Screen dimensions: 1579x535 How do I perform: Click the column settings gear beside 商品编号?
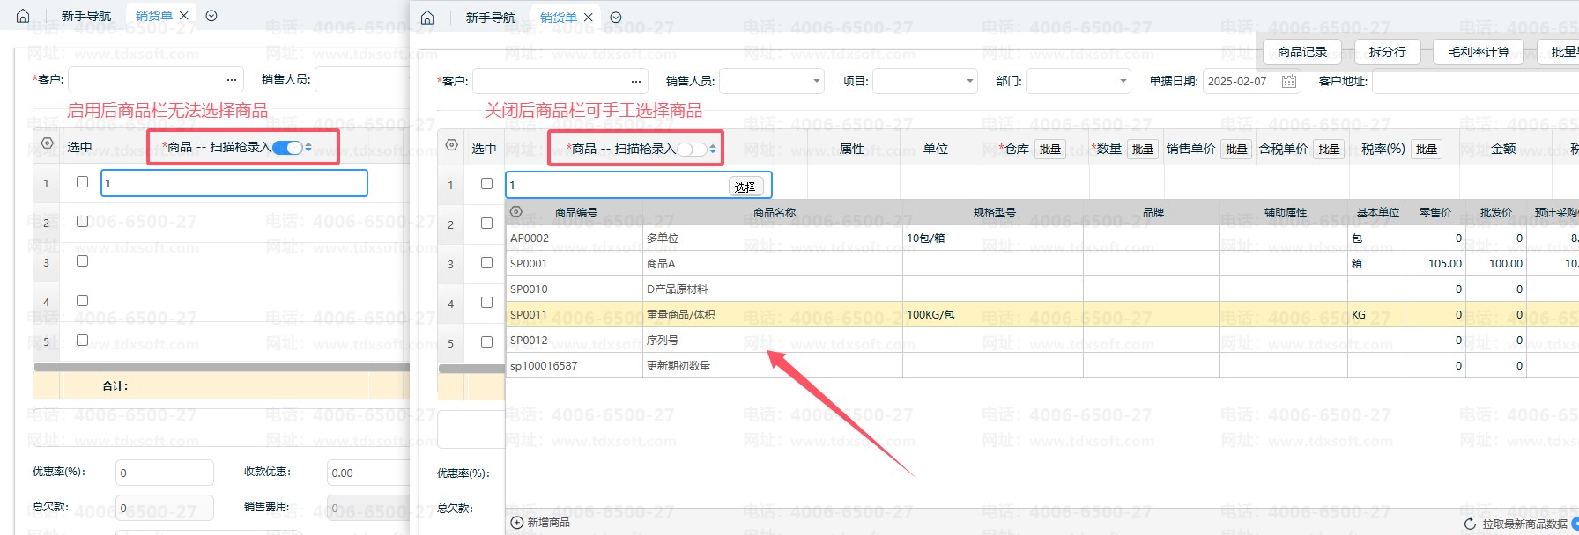pos(516,212)
